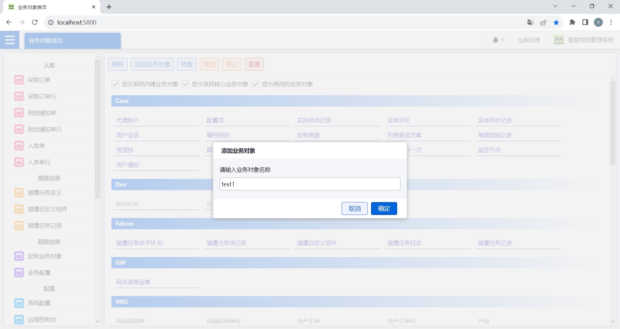Click the 猎鹰任务定义 sidebar icon

(x=19, y=193)
